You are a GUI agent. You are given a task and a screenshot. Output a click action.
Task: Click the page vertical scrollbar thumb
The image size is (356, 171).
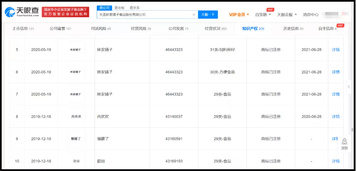click(x=352, y=129)
